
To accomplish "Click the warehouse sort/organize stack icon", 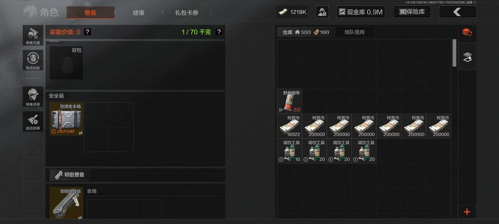I will point(467,32).
